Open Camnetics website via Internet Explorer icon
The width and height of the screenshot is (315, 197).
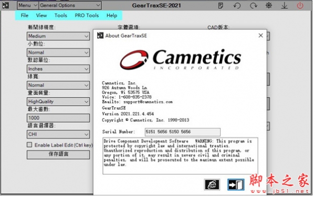click(212, 184)
